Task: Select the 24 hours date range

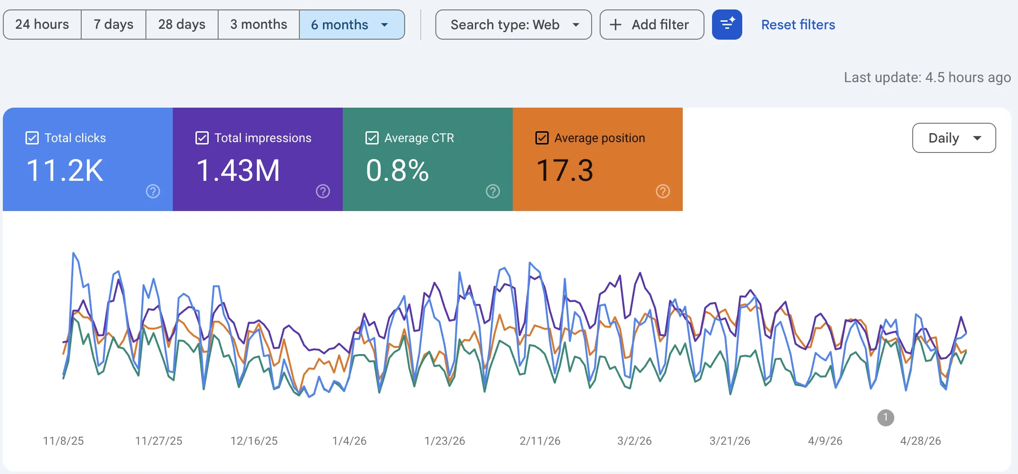Action: click(42, 25)
